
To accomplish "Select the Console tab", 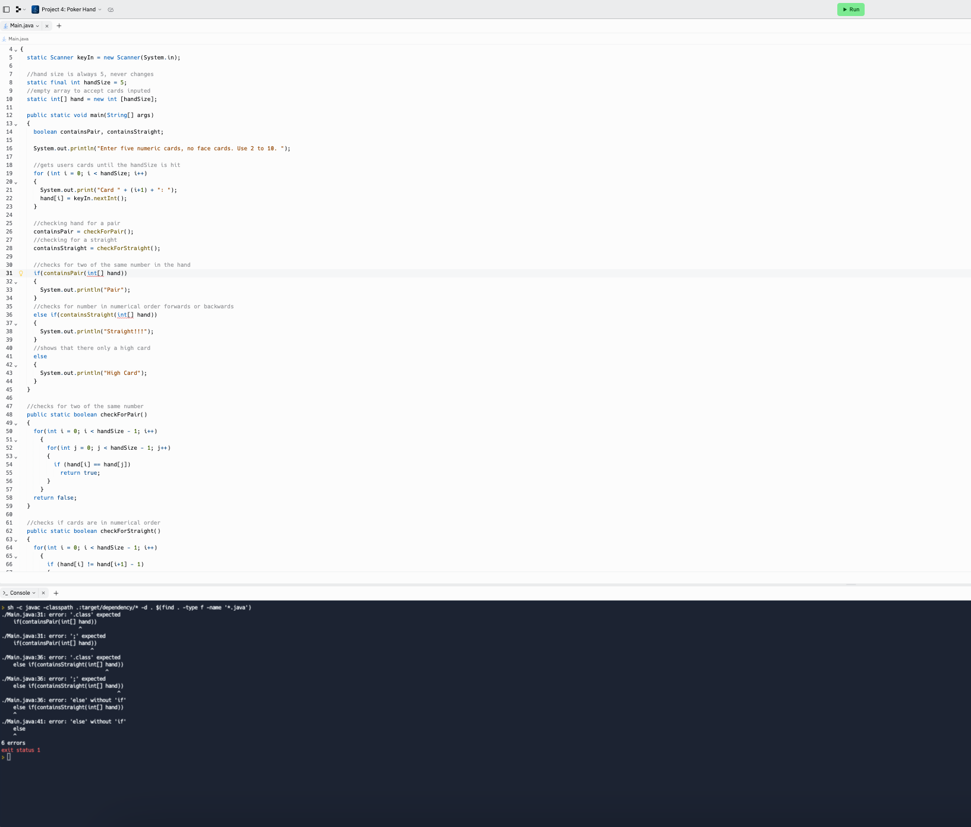I will pyautogui.click(x=19, y=593).
